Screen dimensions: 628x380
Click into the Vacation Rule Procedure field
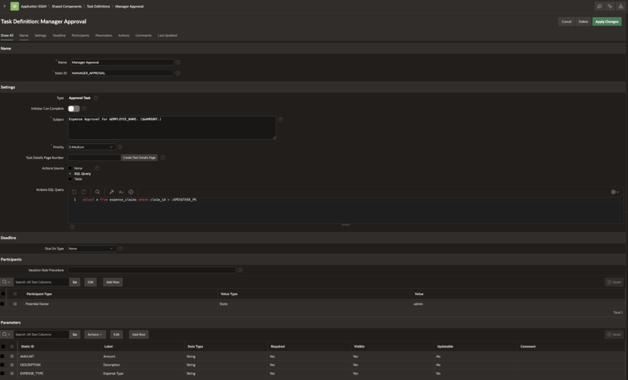tap(151, 270)
